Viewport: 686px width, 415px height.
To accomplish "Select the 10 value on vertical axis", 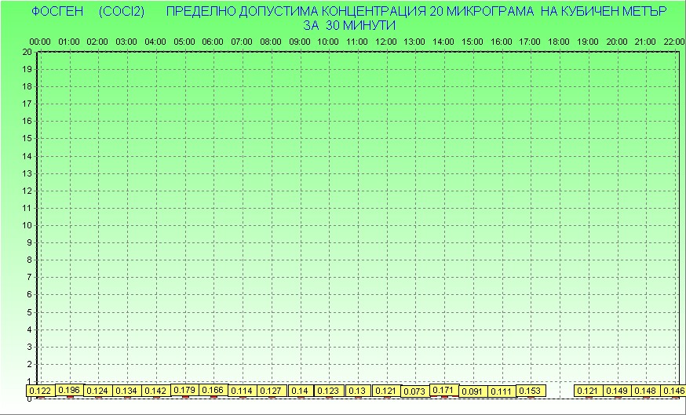I will (x=27, y=225).
